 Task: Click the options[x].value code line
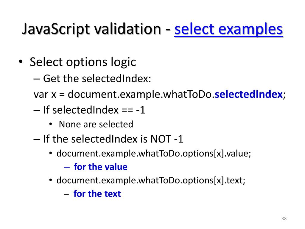(x=154, y=154)
